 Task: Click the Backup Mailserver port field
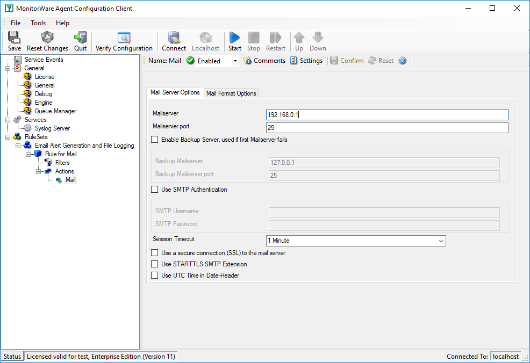(x=384, y=176)
